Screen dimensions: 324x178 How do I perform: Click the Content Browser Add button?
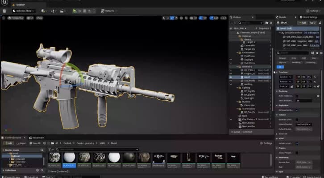[8, 143]
